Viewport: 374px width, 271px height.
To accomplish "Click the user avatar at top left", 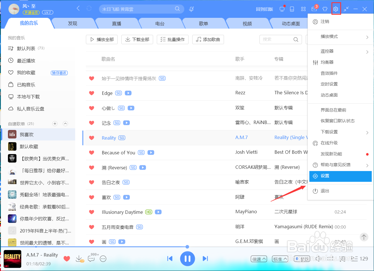I will [14, 9].
